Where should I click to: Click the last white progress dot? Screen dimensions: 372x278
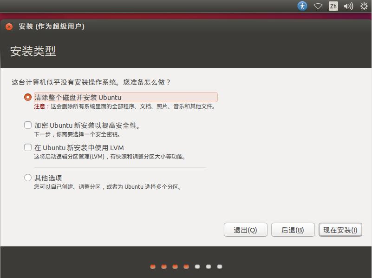point(220,266)
